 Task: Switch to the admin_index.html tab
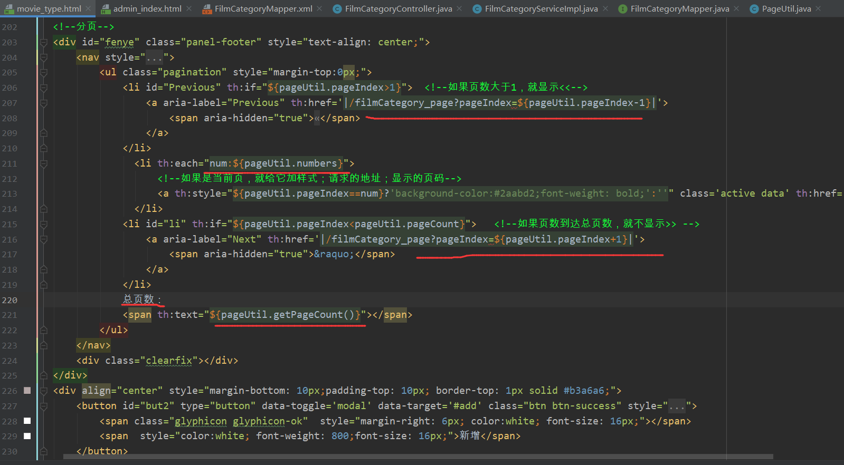(x=147, y=8)
